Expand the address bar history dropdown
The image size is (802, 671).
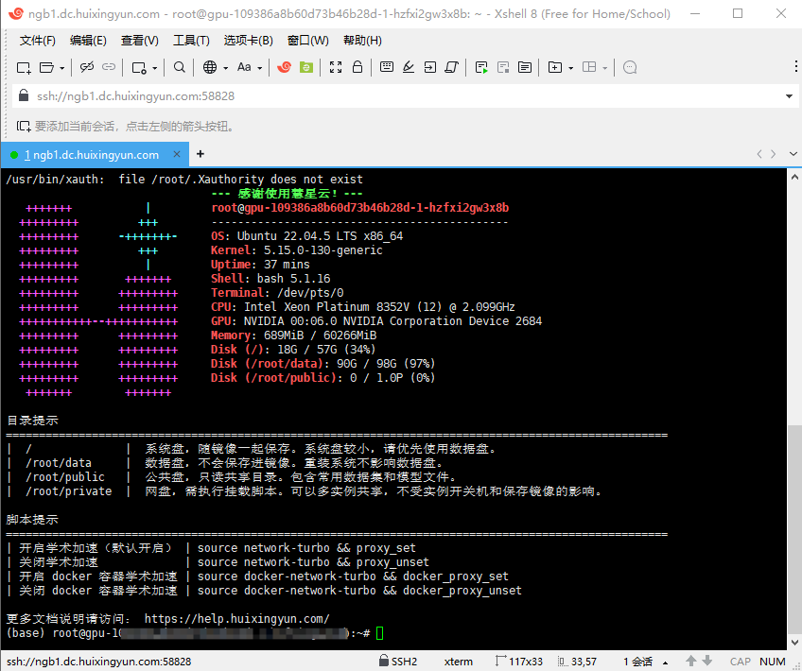click(790, 96)
